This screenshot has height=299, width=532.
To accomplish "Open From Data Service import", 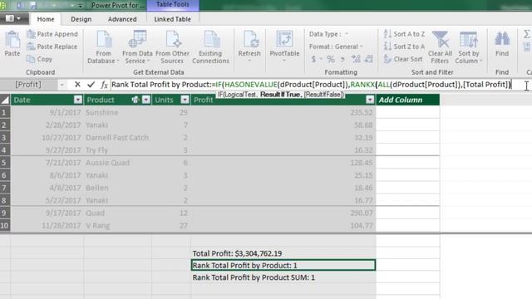I will (137, 47).
